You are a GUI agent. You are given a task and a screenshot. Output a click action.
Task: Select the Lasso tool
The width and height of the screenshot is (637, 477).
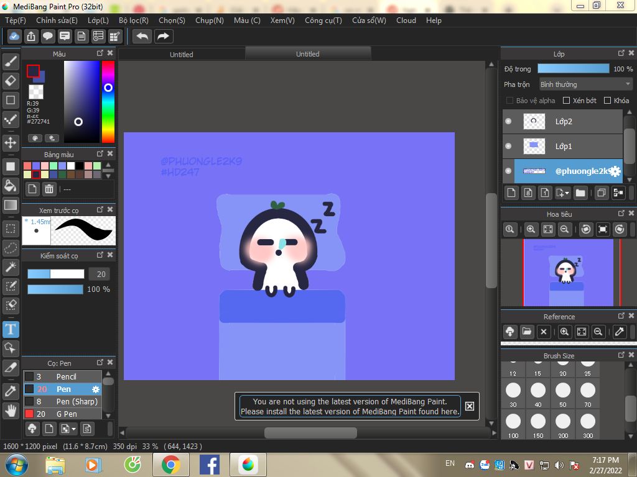(x=11, y=247)
